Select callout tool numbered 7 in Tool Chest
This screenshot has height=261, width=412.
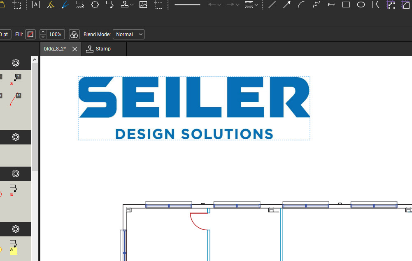(x=15, y=80)
